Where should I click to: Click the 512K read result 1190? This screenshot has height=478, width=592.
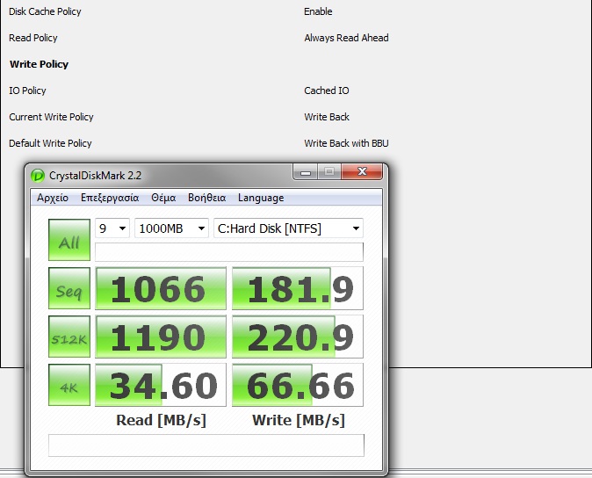(x=161, y=337)
